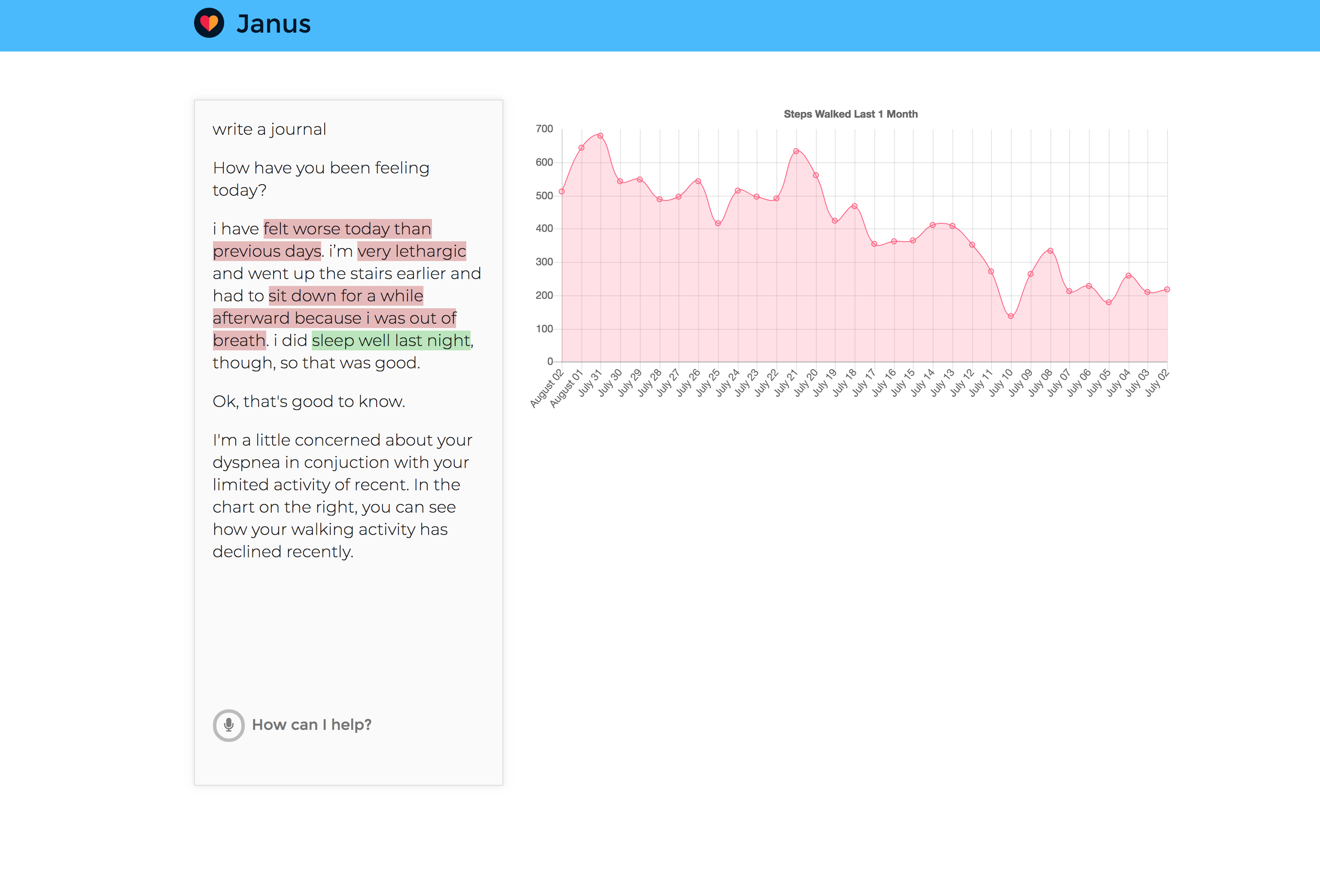Click the July 08 data point on chart

point(1050,251)
